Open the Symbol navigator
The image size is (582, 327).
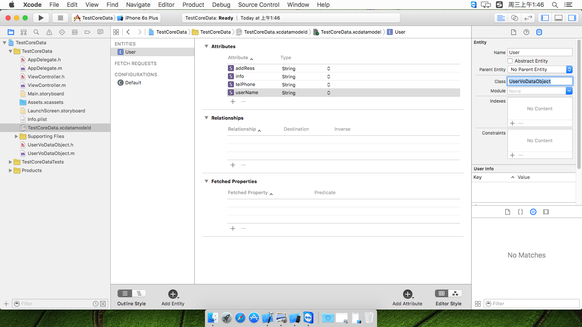[23, 32]
